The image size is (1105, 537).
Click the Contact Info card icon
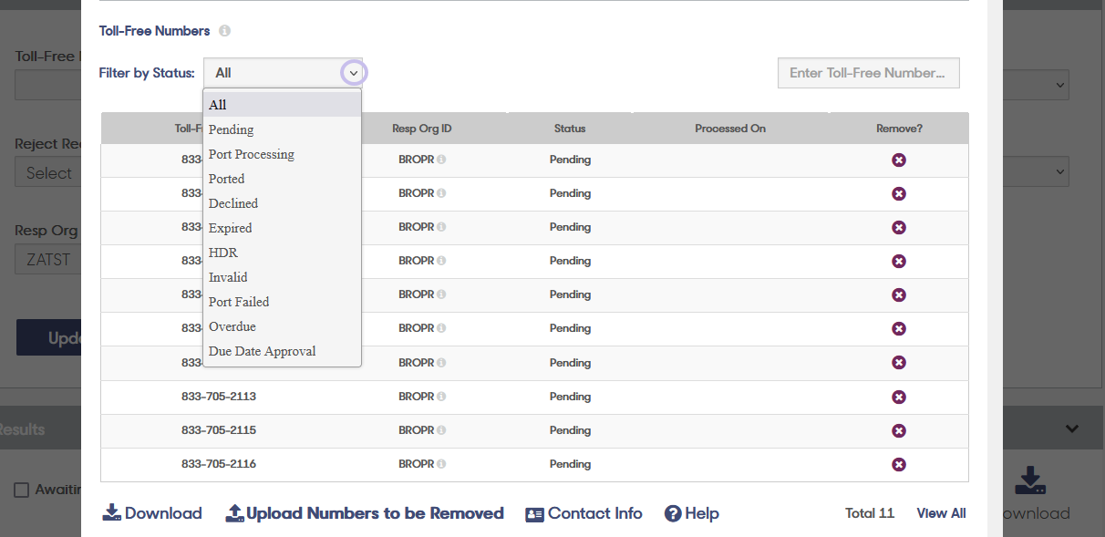point(533,513)
